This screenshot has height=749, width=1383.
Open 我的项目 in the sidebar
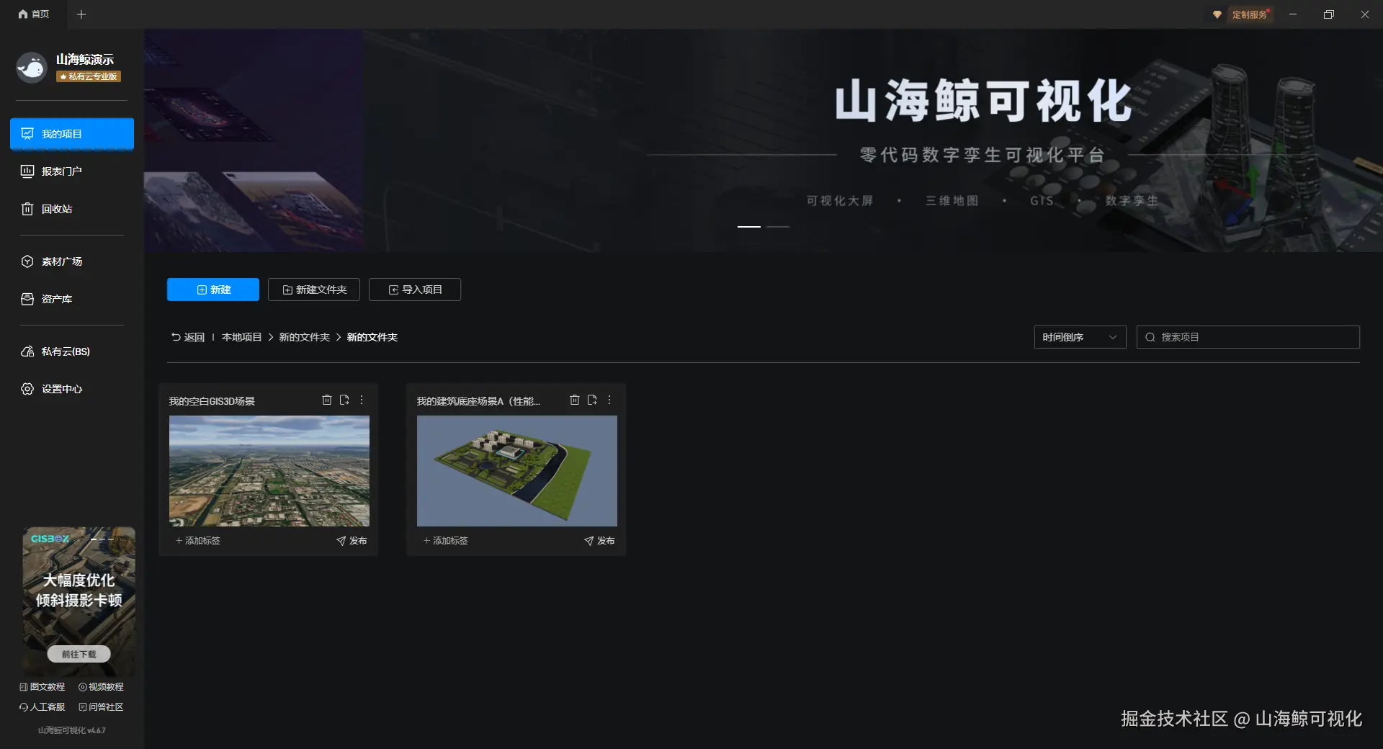coord(72,134)
